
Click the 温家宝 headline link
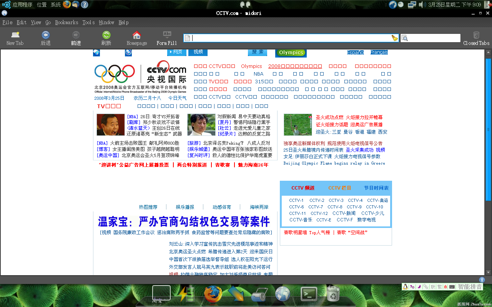[x=184, y=222]
